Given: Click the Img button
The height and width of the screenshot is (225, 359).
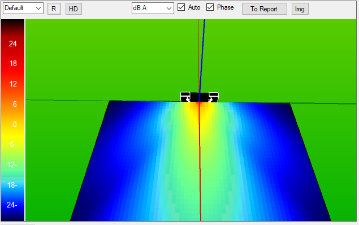Looking at the screenshot, I should click(300, 9).
